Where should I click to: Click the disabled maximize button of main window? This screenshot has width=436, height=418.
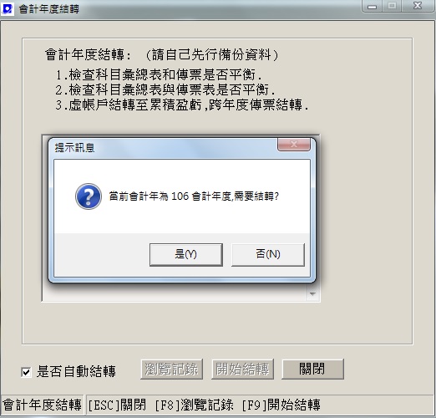(392, 6)
